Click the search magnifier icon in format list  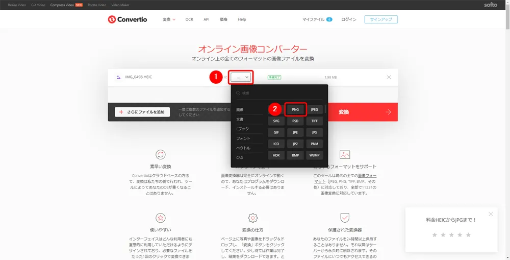pyautogui.click(x=238, y=93)
